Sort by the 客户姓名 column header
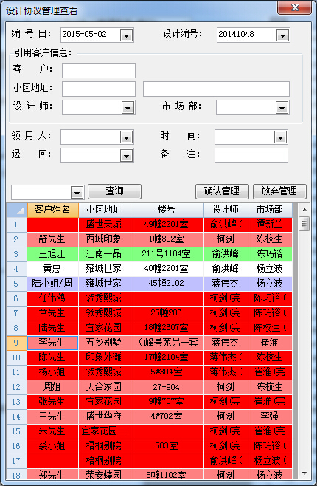 [x=52, y=210]
